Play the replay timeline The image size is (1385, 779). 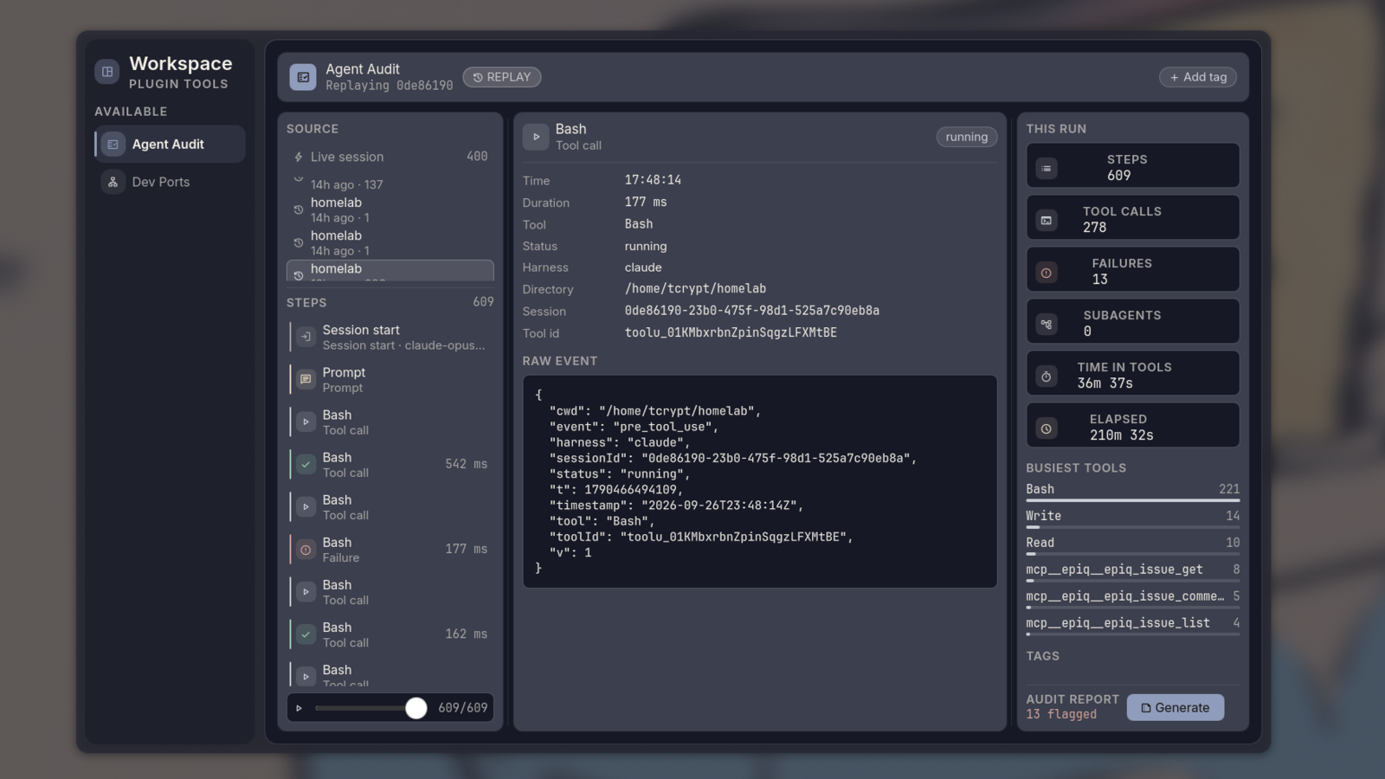300,708
